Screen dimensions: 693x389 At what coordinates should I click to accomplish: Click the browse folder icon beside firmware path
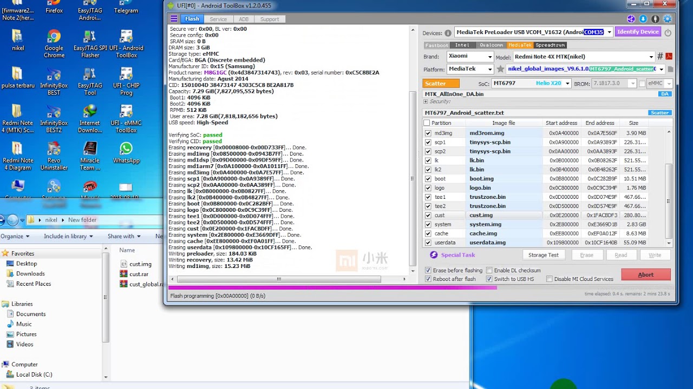[x=670, y=69]
